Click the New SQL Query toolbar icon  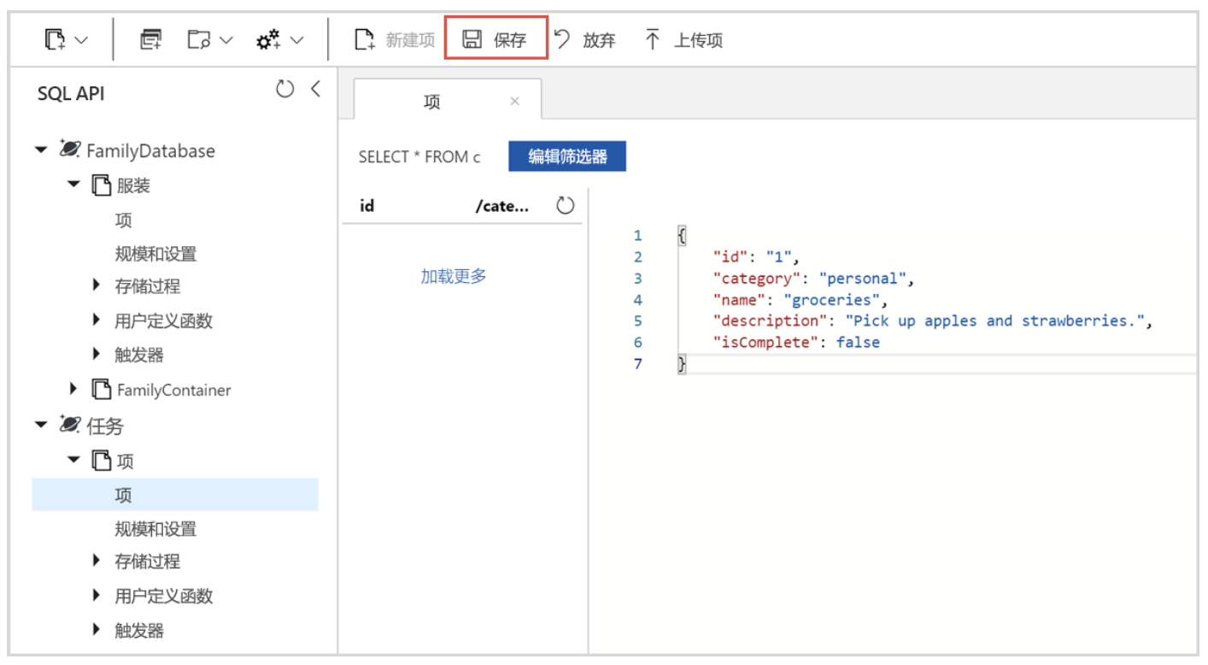pyautogui.click(x=150, y=39)
